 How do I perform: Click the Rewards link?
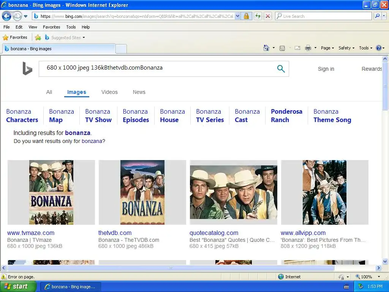click(x=372, y=69)
